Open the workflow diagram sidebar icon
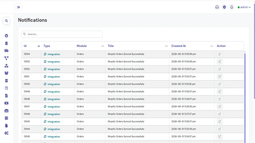 tap(6, 58)
